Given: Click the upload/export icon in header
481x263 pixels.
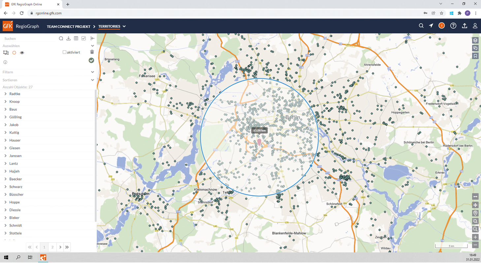Looking at the screenshot, I should pos(465,26).
